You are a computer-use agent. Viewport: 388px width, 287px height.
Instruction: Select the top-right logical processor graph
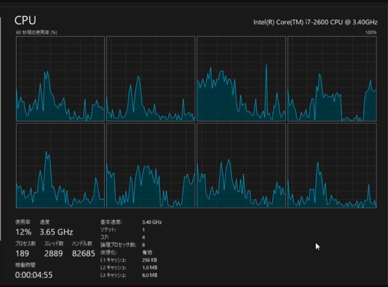(332, 79)
